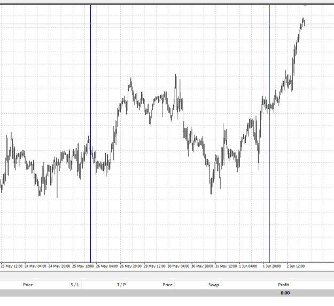Click the 23 May 12:00 time label
Viewport: 334px width, 306px height.
click(x=12, y=266)
